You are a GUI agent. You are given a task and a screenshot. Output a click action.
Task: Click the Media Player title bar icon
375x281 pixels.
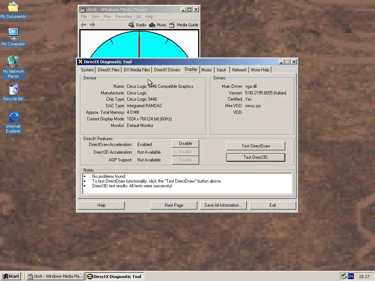82,9
